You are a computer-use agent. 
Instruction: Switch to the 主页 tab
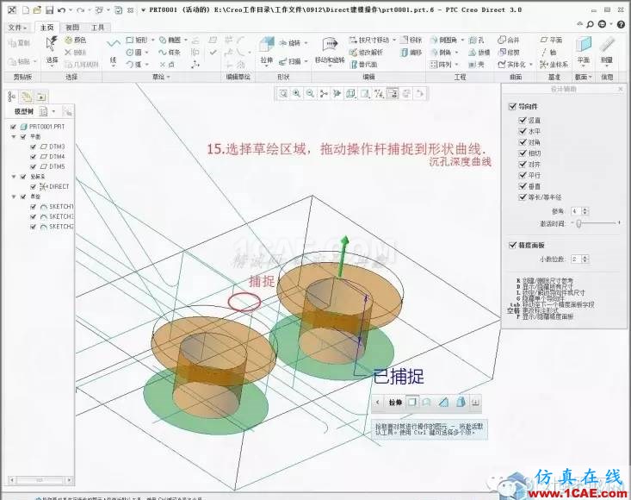coord(46,28)
